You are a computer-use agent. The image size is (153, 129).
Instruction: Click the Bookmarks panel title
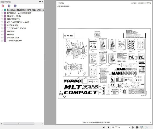(6, 2)
